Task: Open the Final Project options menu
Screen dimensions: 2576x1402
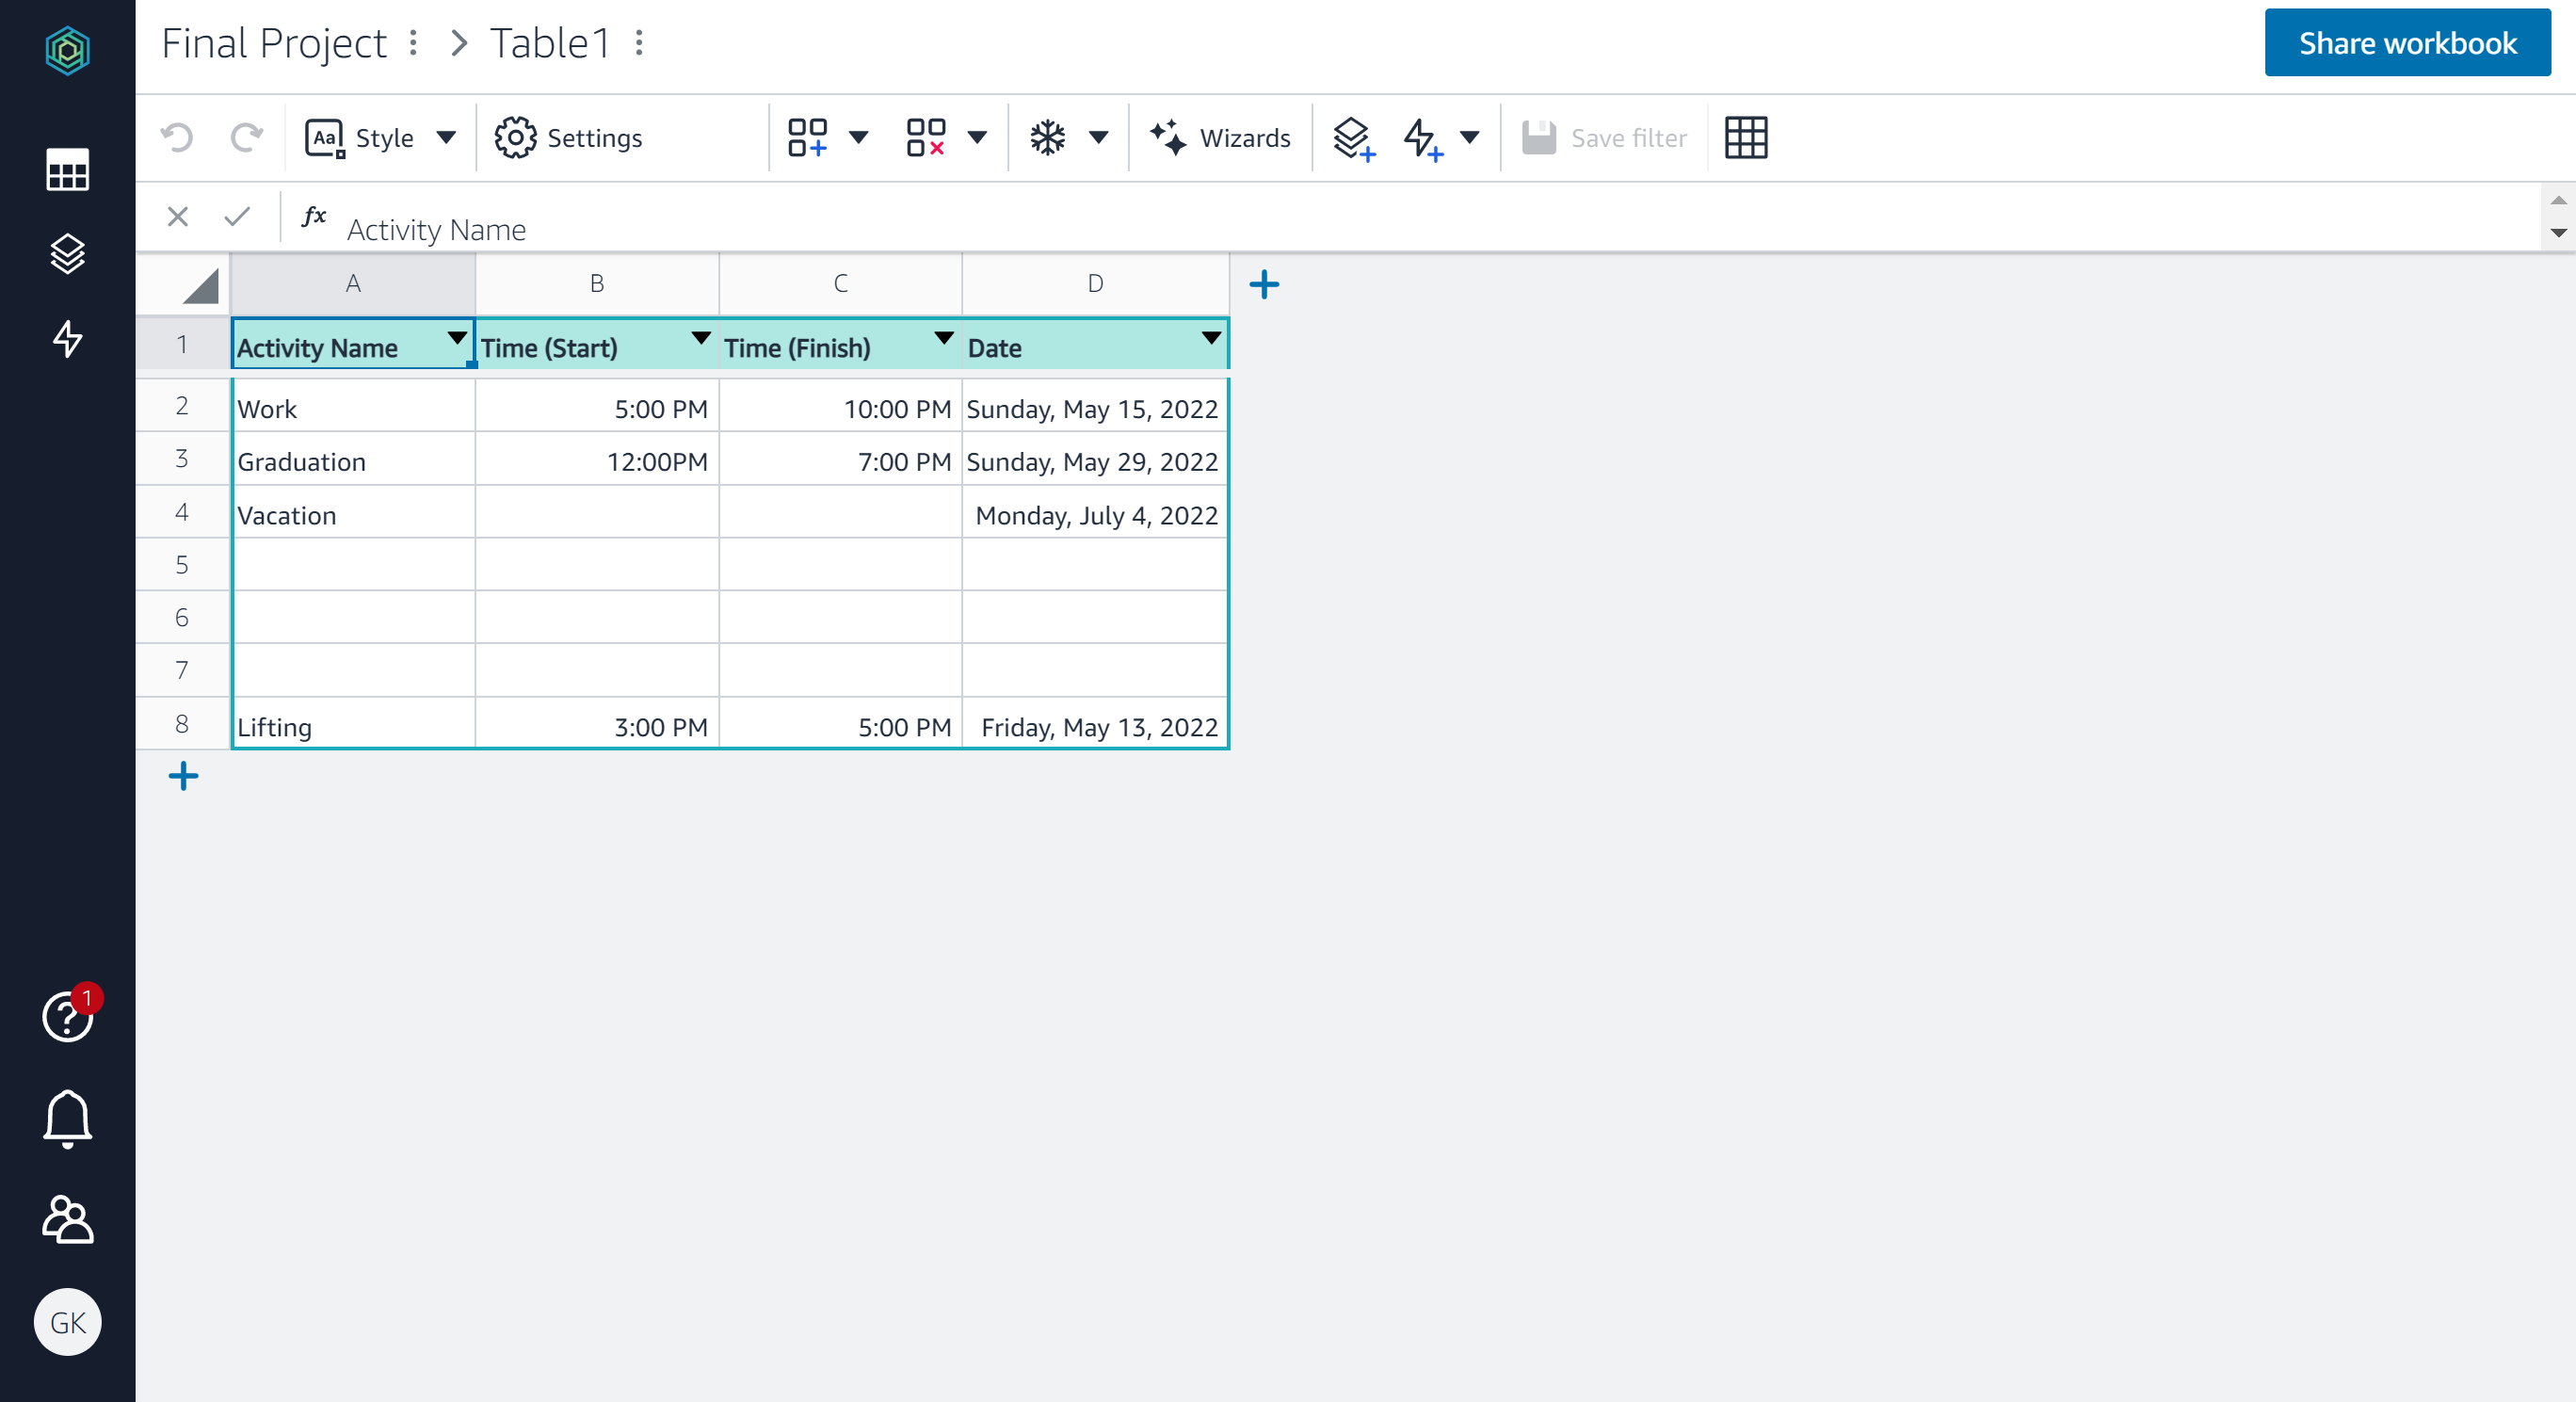Action: point(412,44)
